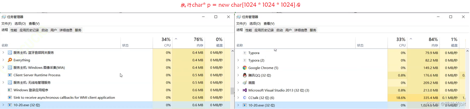Open 文件(F) menu in right Task Manager
Screen dimensions: 470x109
pyautogui.click(x=241, y=23)
